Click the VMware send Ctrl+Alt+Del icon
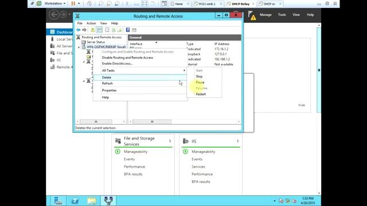The height and width of the screenshot is (206, 367). tap(89, 3)
